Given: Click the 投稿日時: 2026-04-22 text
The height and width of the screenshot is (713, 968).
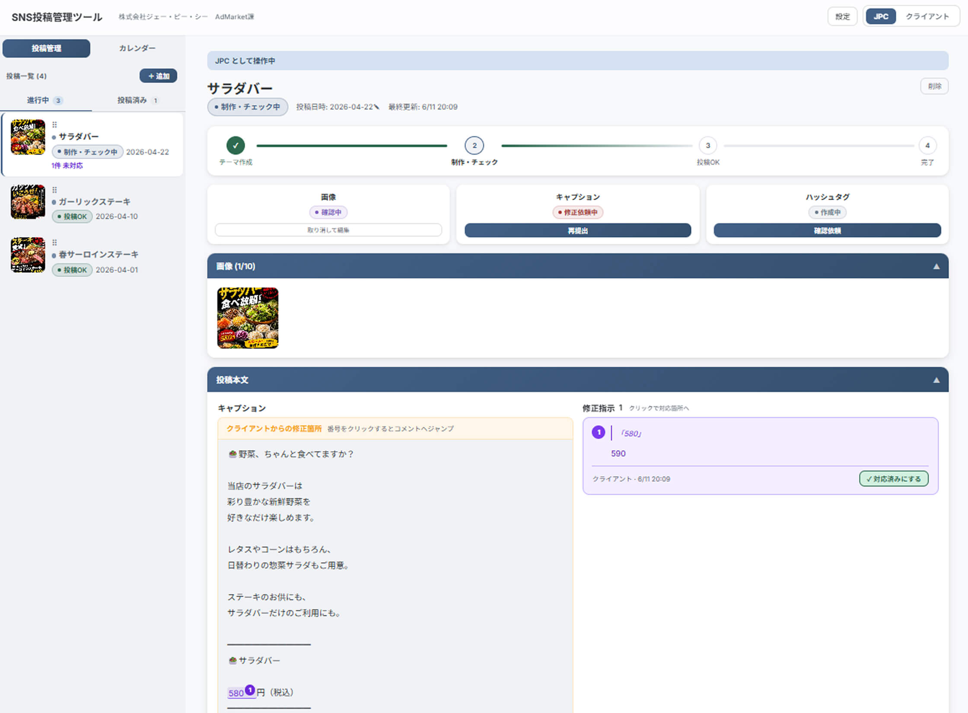Looking at the screenshot, I should [334, 107].
